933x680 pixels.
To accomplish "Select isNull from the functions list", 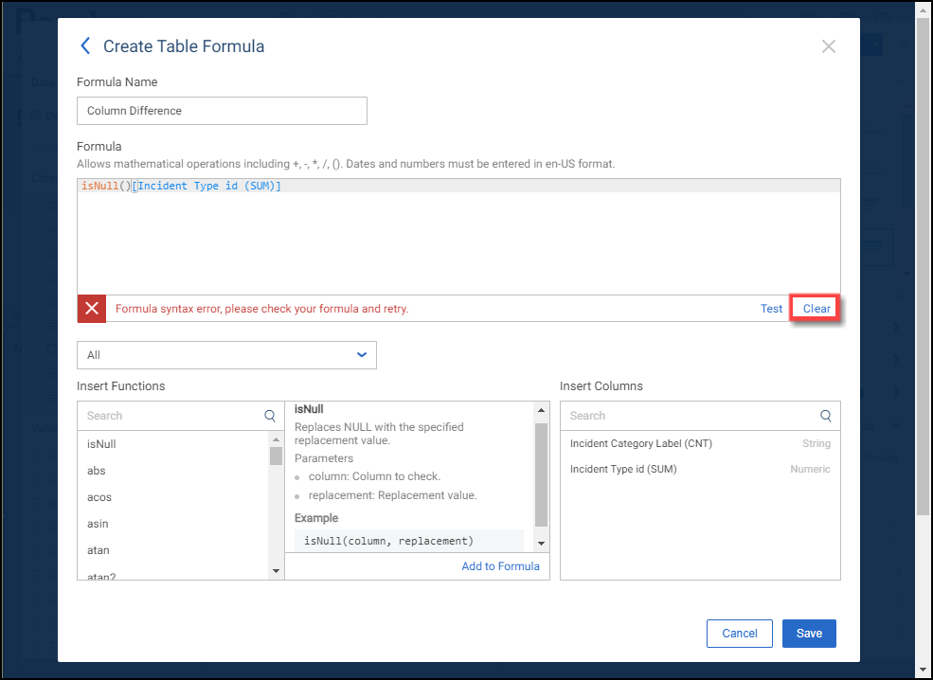I will [x=101, y=444].
